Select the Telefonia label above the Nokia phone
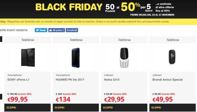The height and width of the screenshot is (112, 197). point(124,40)
